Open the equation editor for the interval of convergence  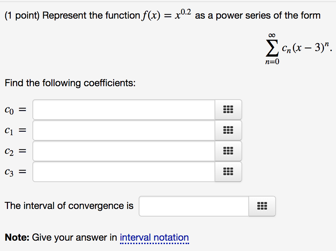click(262, 206)
